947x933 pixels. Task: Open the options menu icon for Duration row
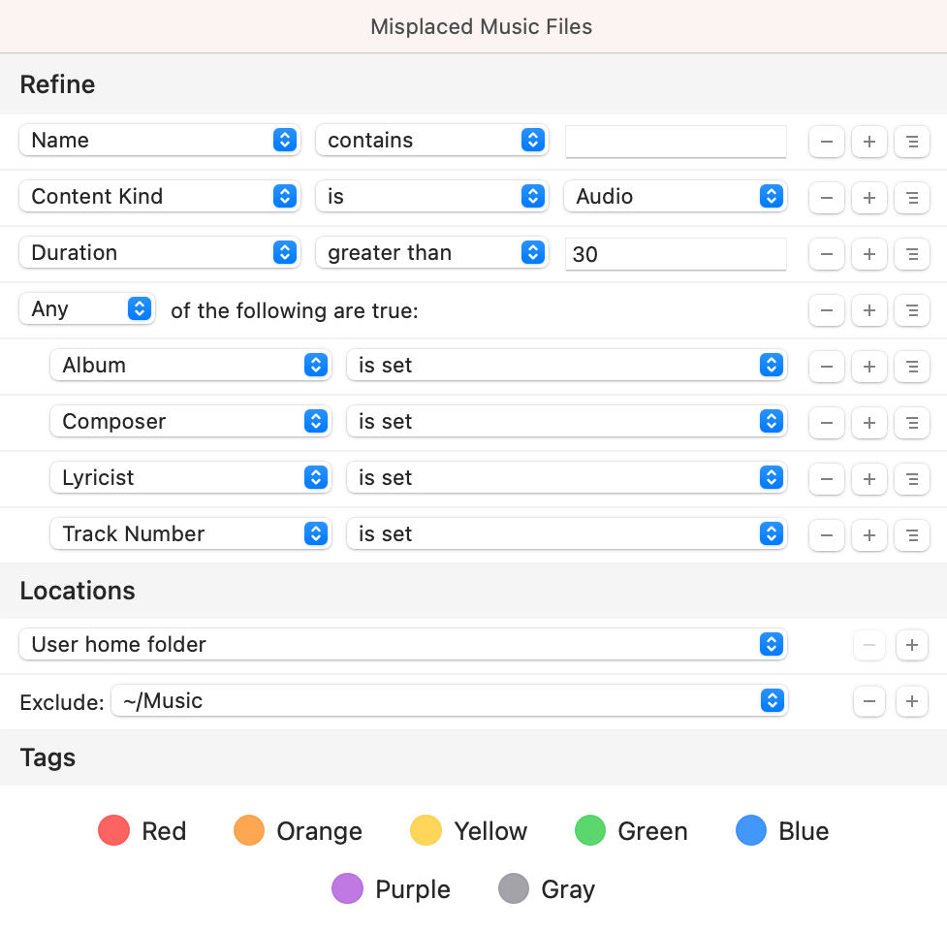coord(911,254)
